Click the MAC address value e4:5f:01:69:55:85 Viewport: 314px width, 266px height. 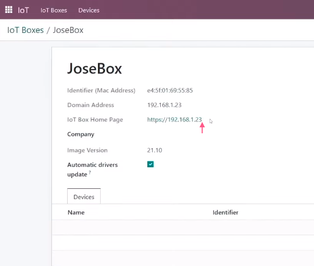click(170, 91)
